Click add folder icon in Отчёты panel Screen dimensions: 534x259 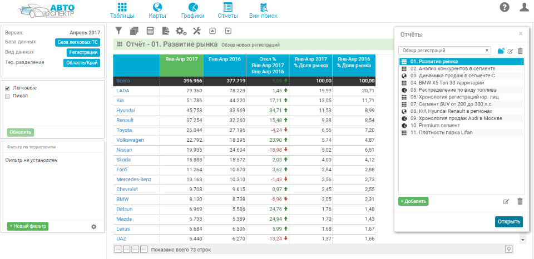501,51
